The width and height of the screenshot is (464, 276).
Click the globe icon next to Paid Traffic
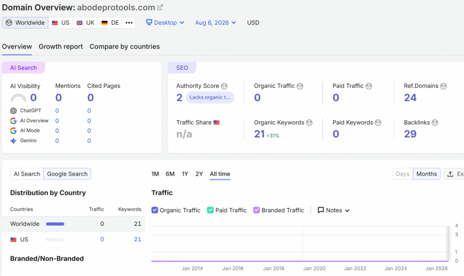coord(369,86)
